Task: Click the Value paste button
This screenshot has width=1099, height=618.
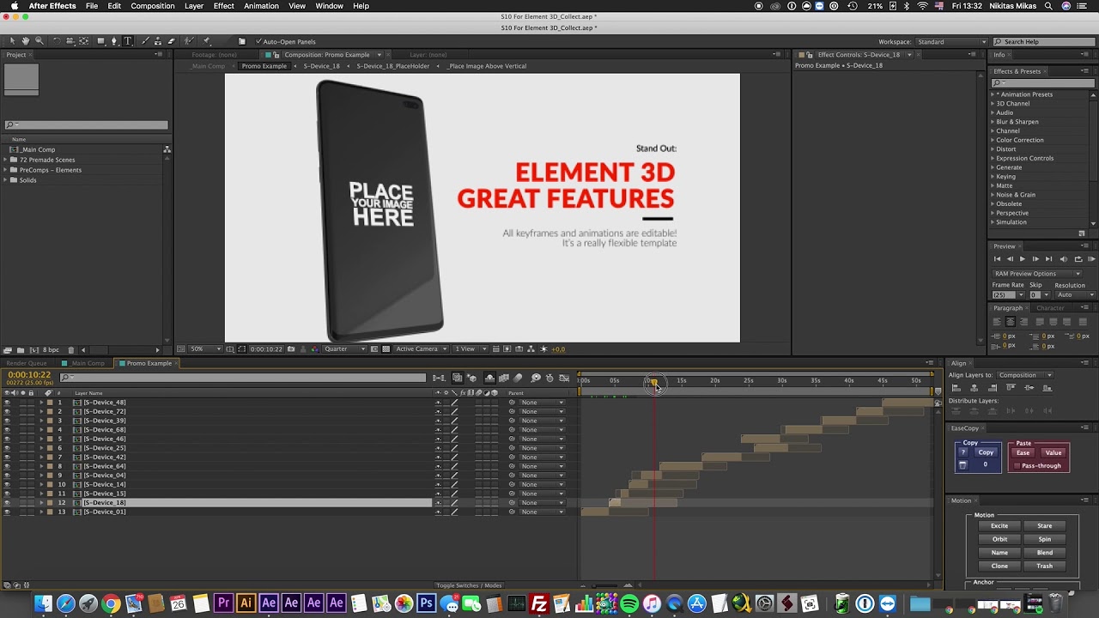Action: point(1053,452)
